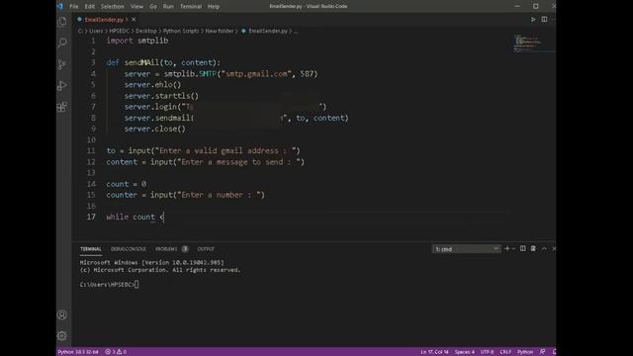633x356 pixels.
Task: Open Run and Debug view
Action: pyautogui.click(x=62, y=86)
